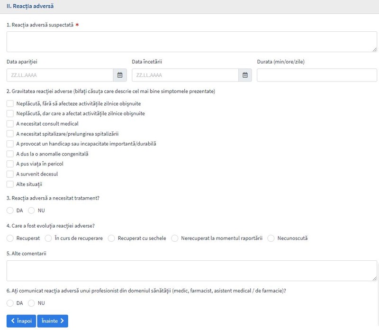Image resolution: width=379 pixels, height=330 pixels.
Task: Click '4. Care a fost evoluția reacției adverse?' text
Action: click(x=51, y=226)
